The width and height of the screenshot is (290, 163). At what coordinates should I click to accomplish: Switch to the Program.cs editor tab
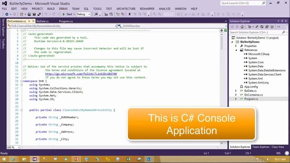pos(66,21)
